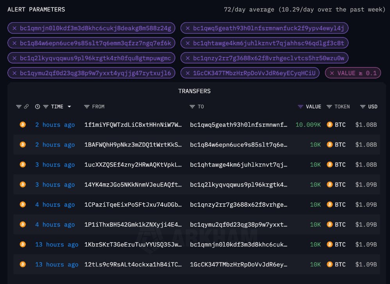
Task: Open sender address 14YK4mzJGo5NKkNnmVJeuEAQft…
Action: pyautogui.click(x=133, y=185)
